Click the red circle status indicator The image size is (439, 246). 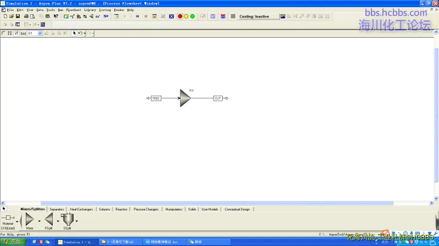point(180,16)
